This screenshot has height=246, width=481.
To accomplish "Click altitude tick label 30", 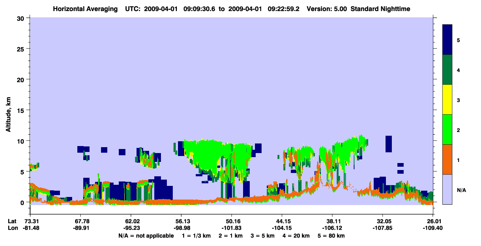I will coord(21,18).
